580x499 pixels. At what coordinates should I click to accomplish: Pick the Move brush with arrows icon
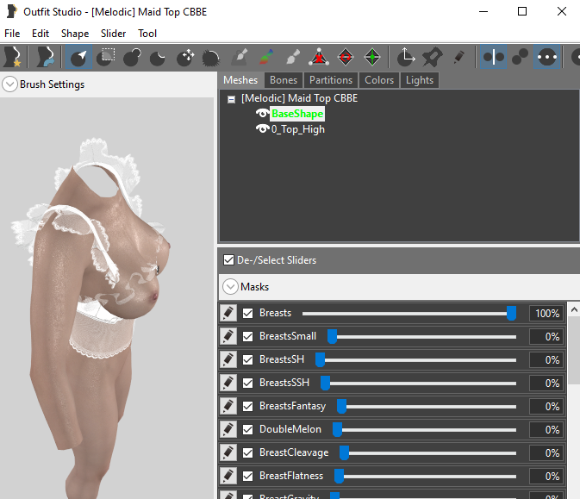[185, 57]
